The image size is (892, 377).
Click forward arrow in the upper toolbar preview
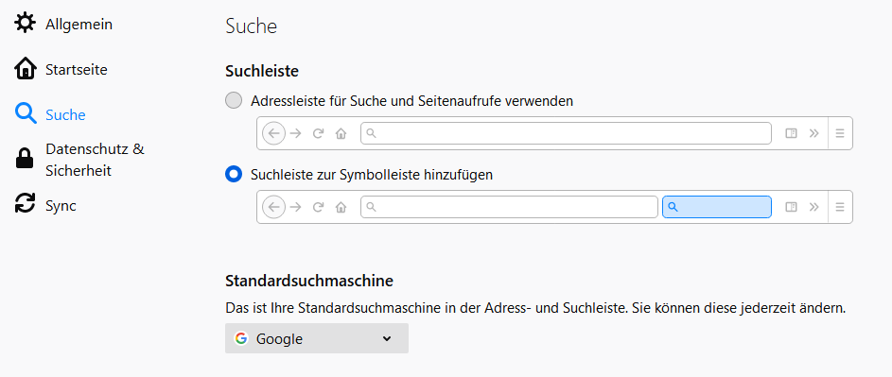(296, 133)
